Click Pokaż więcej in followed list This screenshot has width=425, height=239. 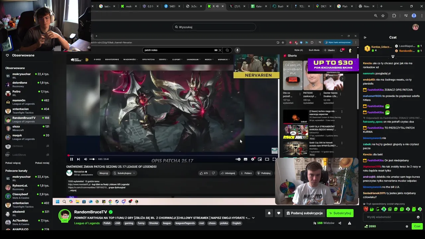(13, 163)
